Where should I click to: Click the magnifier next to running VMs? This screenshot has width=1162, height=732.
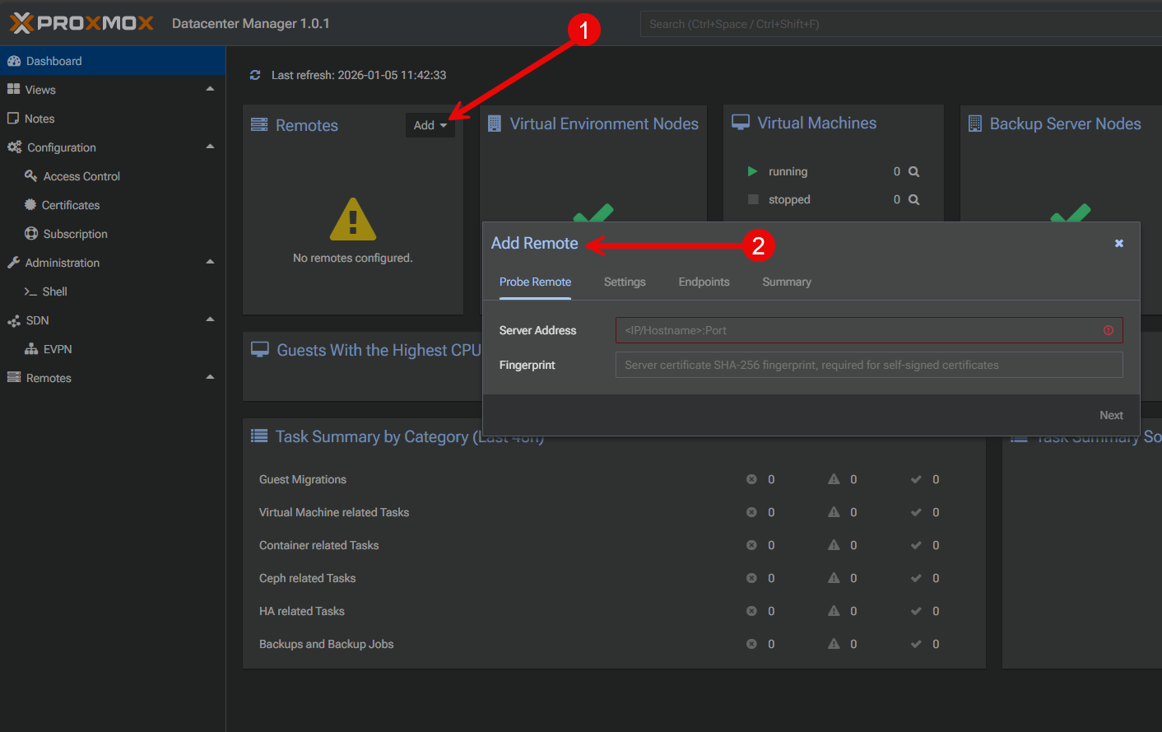click(x=913, y=170)
